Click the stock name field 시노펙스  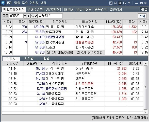[50, 16]
